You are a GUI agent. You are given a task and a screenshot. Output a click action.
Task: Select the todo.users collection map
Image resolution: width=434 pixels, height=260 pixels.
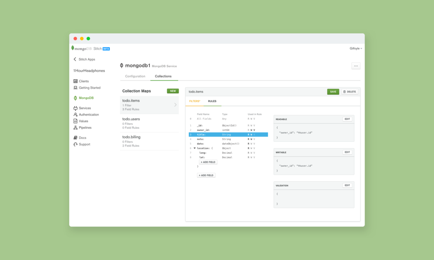(x=149, y=123)
